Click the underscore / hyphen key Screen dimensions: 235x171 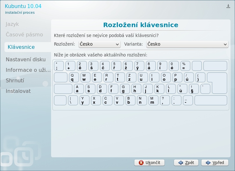click(x=188, y=100)
